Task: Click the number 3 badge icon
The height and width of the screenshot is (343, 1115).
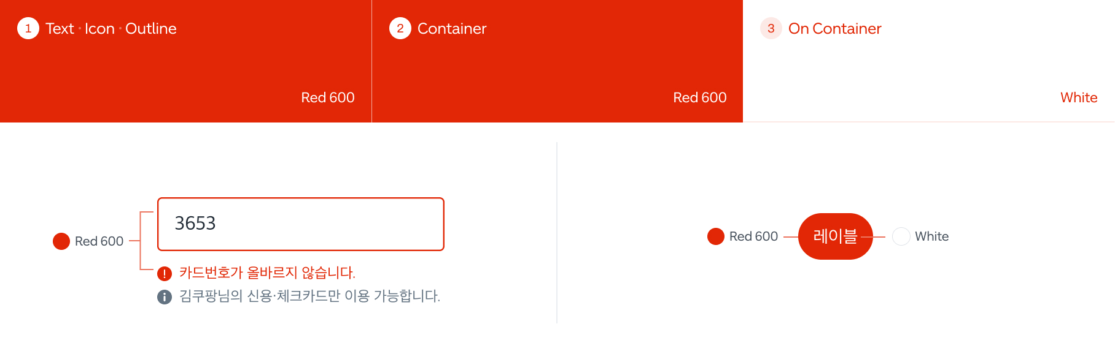Action: pos(771,28)
